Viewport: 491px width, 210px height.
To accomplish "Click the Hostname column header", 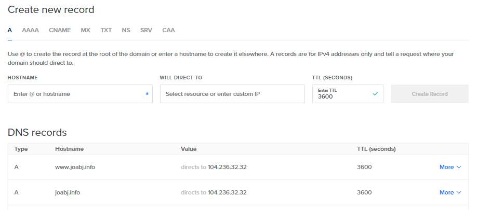I will (x=70, y=149).
